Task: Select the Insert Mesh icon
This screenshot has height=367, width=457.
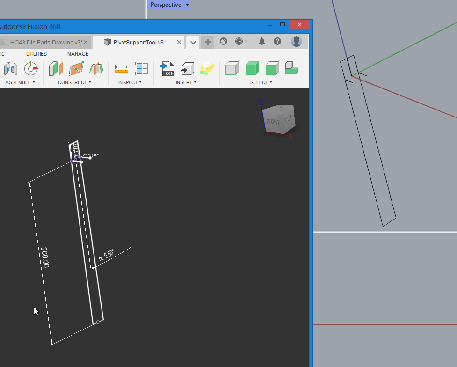Action: 187,68
